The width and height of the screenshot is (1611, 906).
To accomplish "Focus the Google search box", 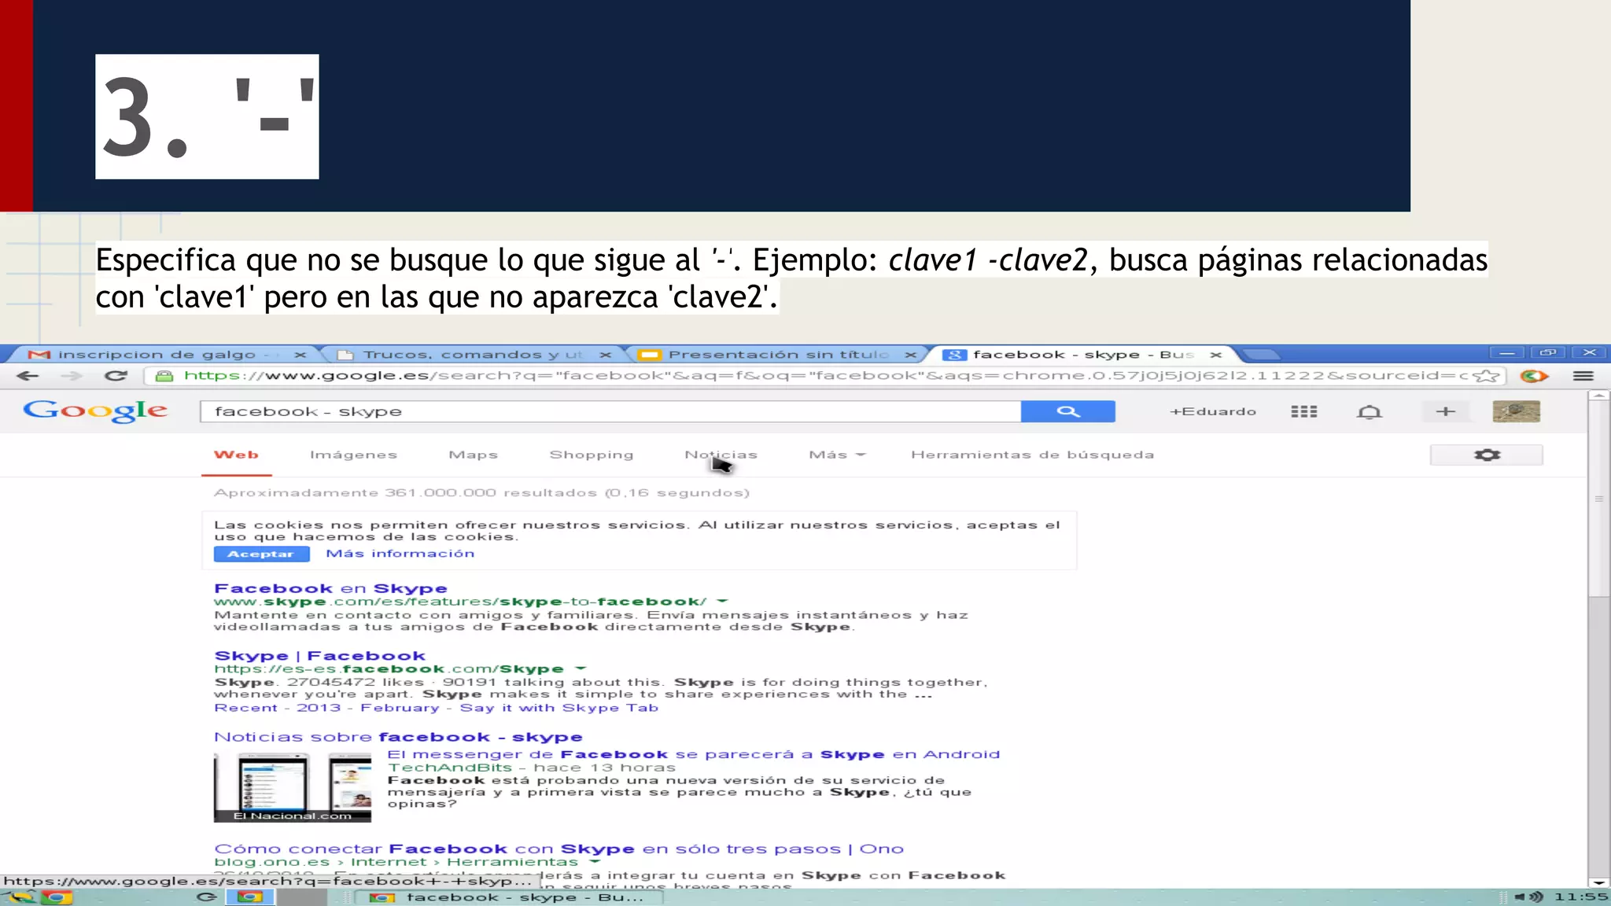I will pyautogui.click(x=610, y=411).
